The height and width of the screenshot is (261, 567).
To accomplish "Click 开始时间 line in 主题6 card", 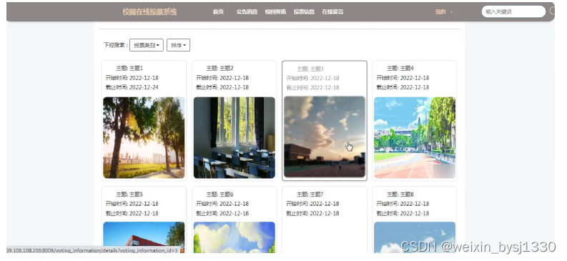I will tap(222, 204).
